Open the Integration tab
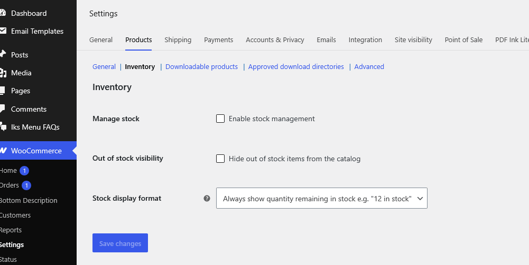This screenshot has width=529, height=265. click(365, 40)
